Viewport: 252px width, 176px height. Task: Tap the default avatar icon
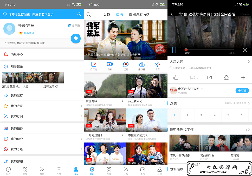pyautogui.click(x=9, y=29)
